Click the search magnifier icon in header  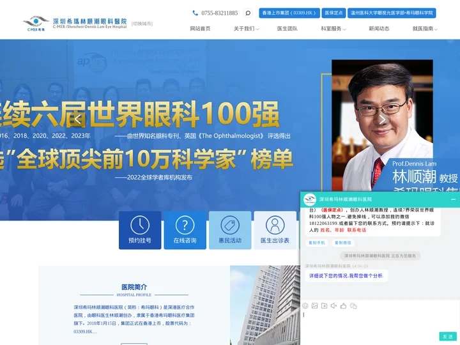tap(248, 13)
